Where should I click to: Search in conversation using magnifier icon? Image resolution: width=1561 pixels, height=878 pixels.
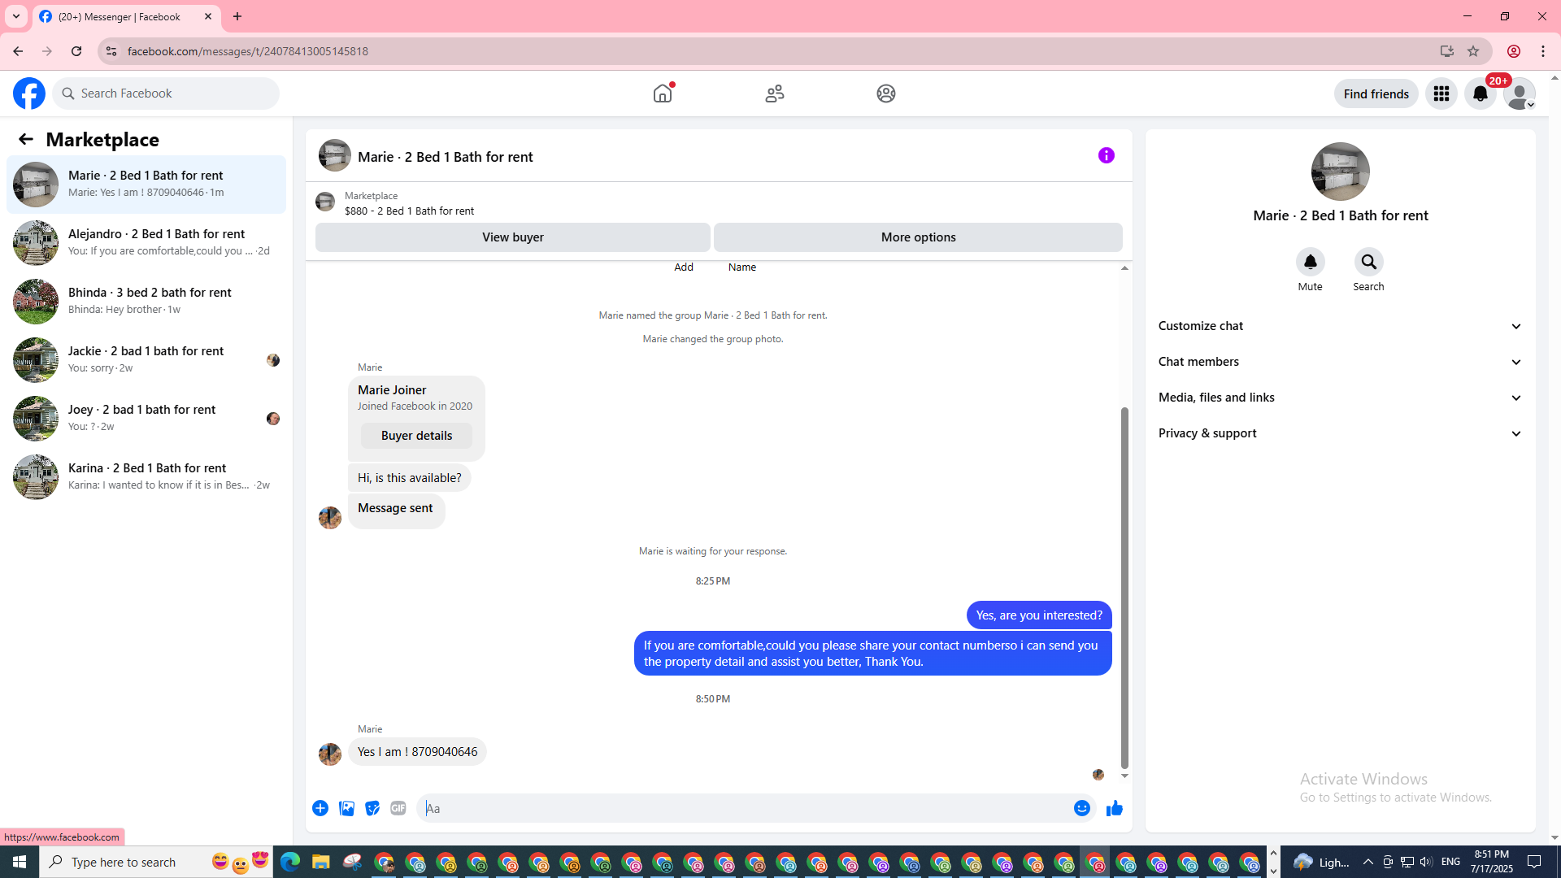click(x=1369, y=262)
